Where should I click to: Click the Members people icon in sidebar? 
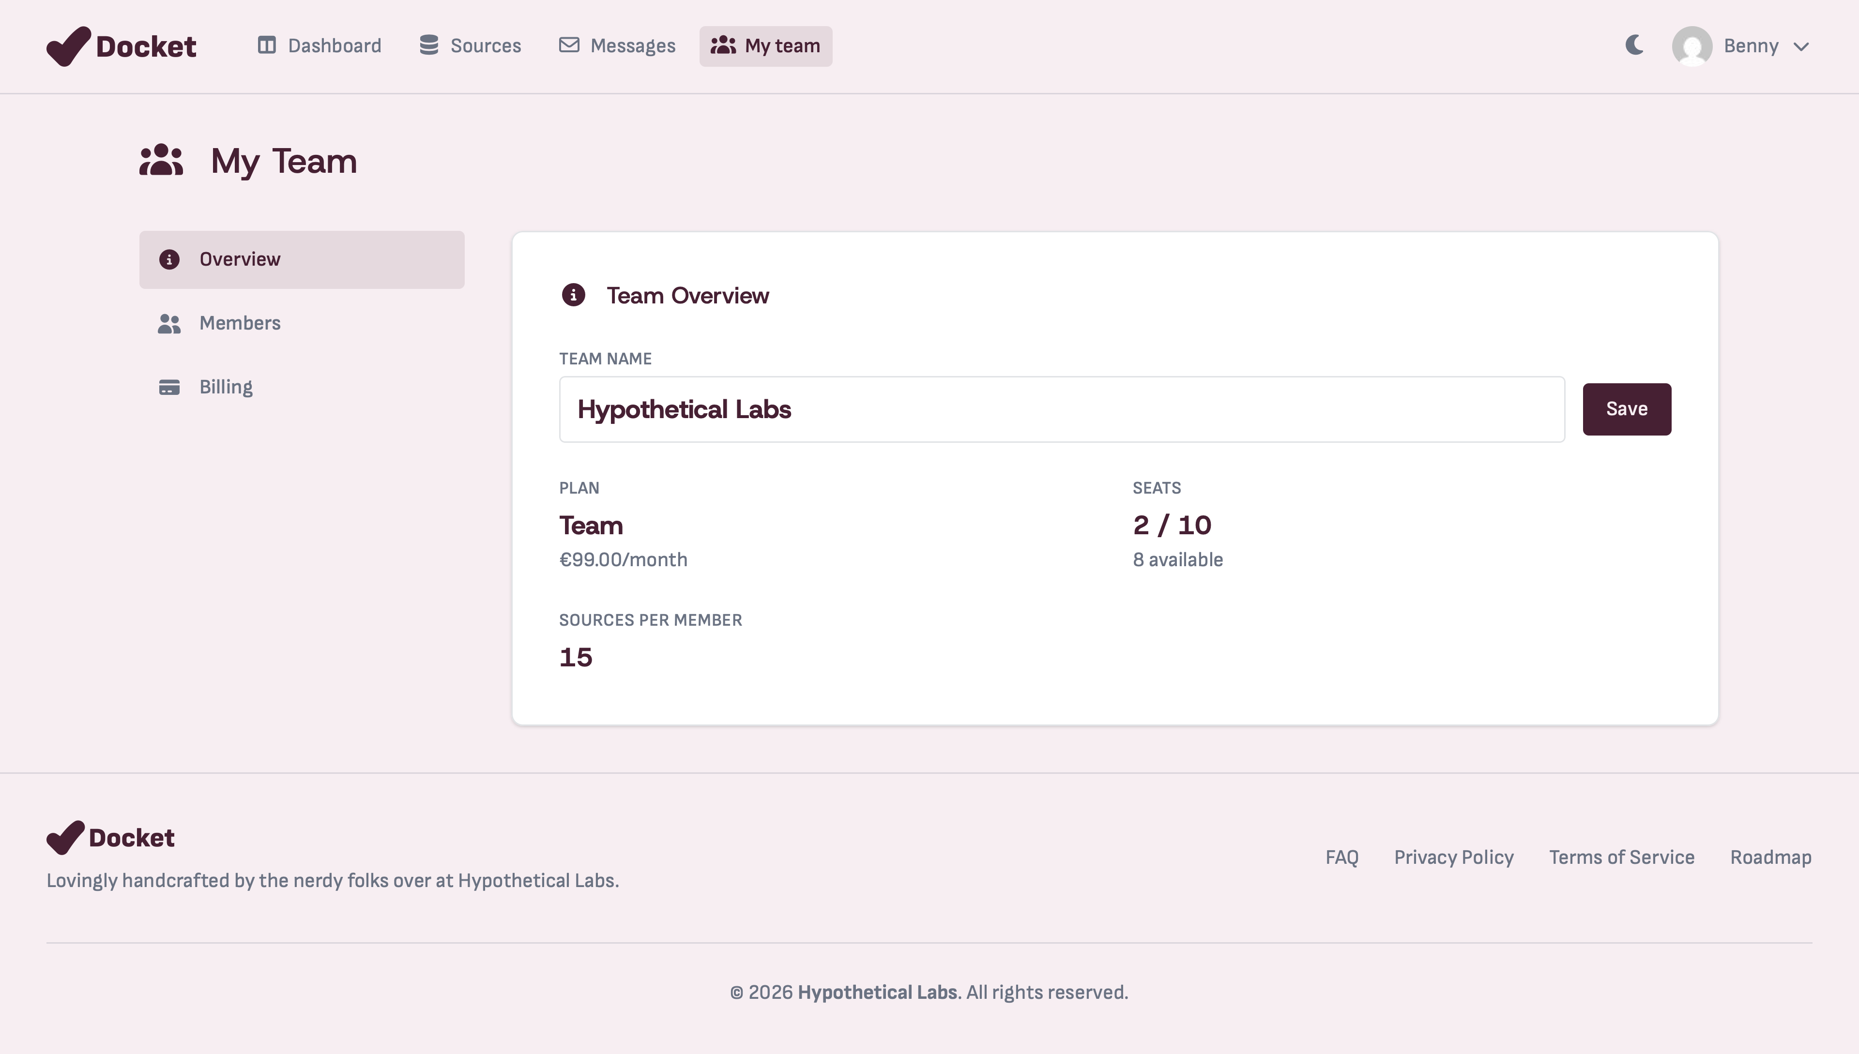pos(169,324)
